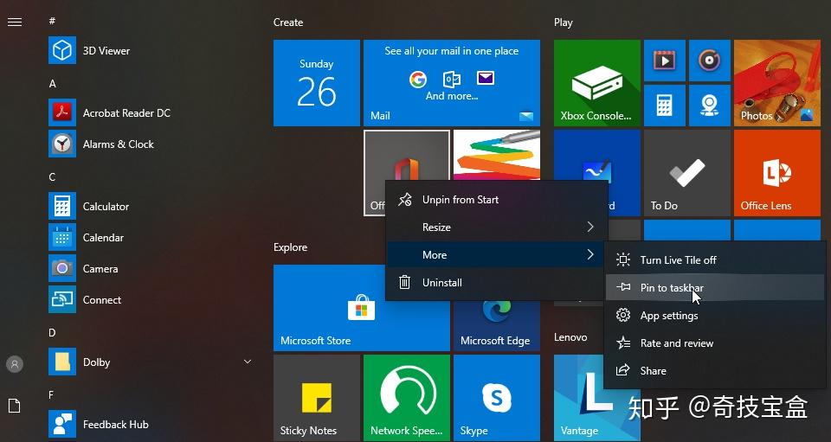Expand the Resize submenu arrow
Screen dimensions: 831x442
click(590, 227)
